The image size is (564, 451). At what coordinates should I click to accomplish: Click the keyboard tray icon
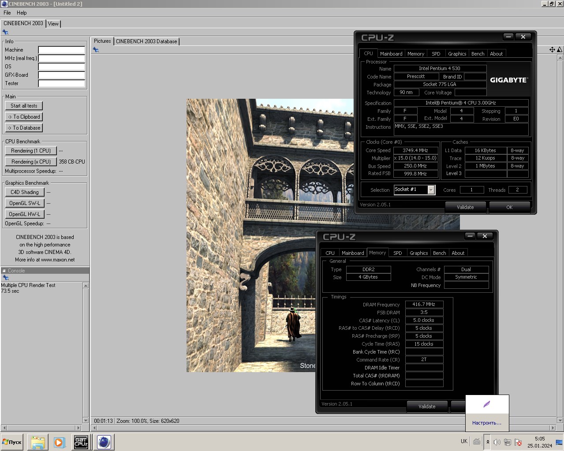(477, 442)
